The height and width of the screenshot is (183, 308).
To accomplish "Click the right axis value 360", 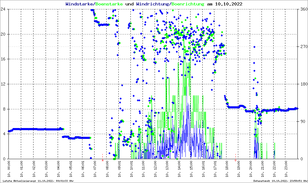I will pyautogui.click(x=304, y=9).
